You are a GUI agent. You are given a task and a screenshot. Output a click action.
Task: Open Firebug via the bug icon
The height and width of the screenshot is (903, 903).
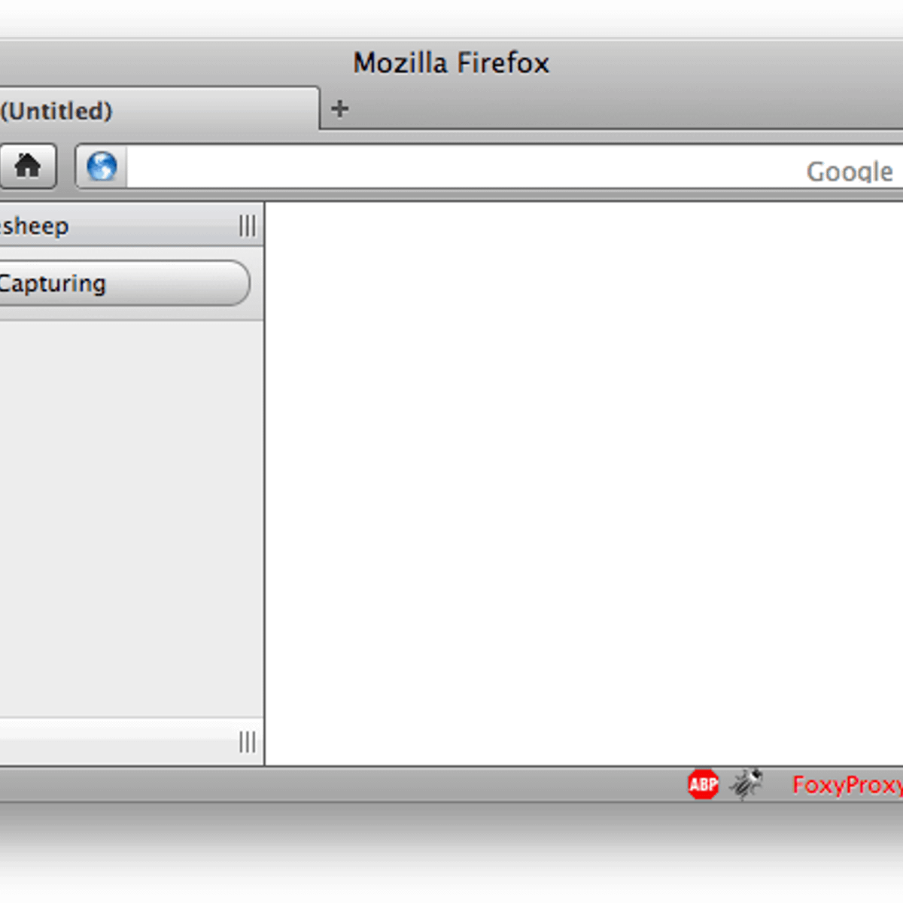click(746, 784)
